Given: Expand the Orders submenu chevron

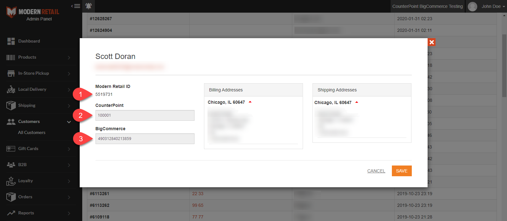Looking at the screenshot, I should [x=69, y=197].
